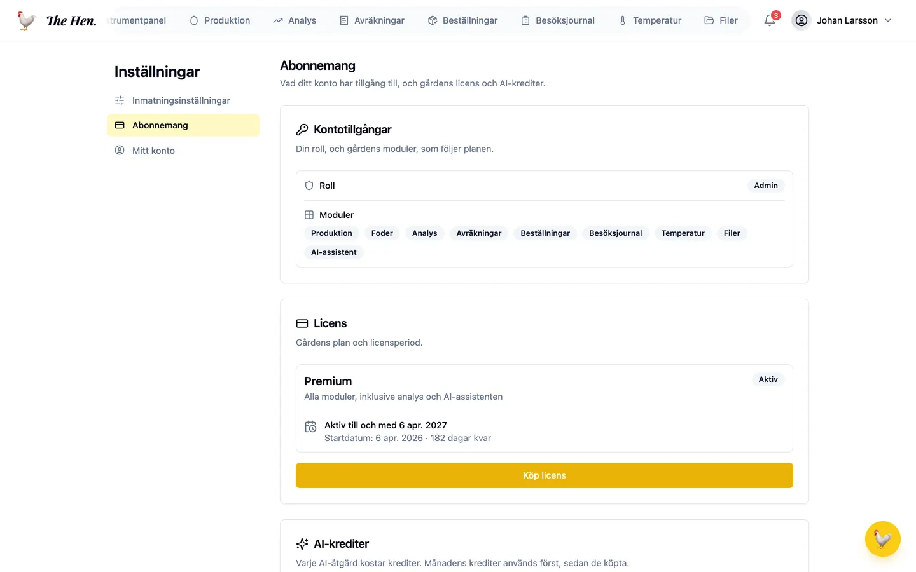This screenshot has height=572, width=916.
Task: Go to Beställningar in top navigation
Action: tap(462, 20)
